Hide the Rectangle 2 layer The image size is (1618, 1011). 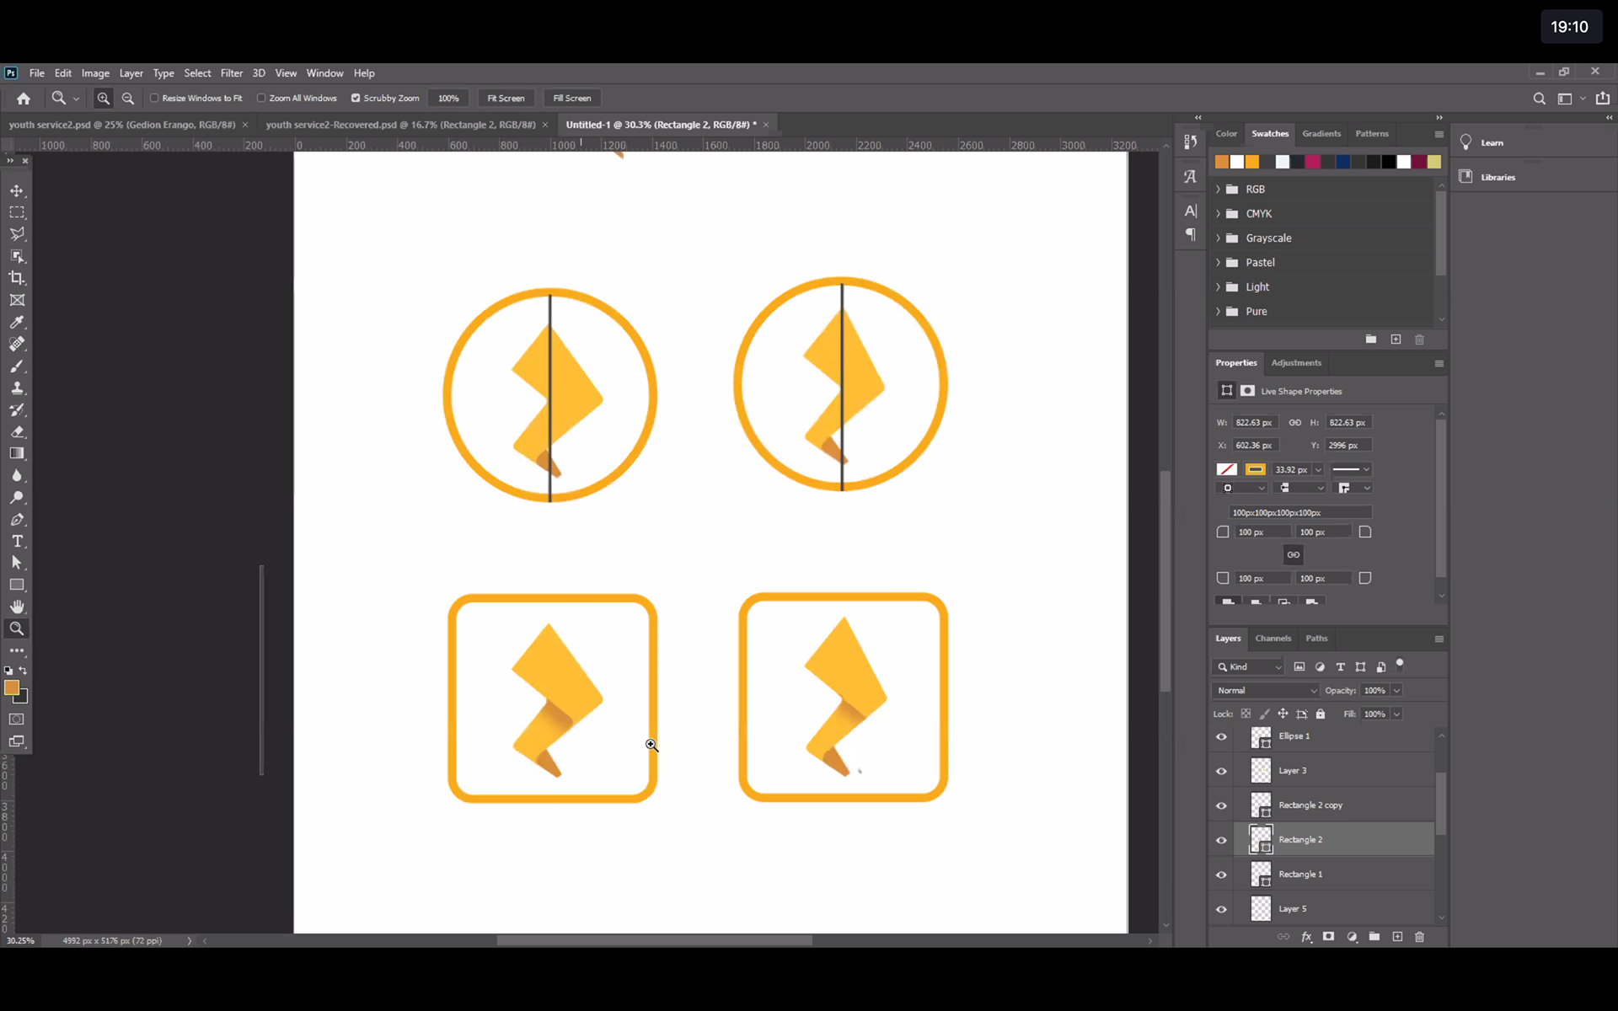(x=1221, y=840)
